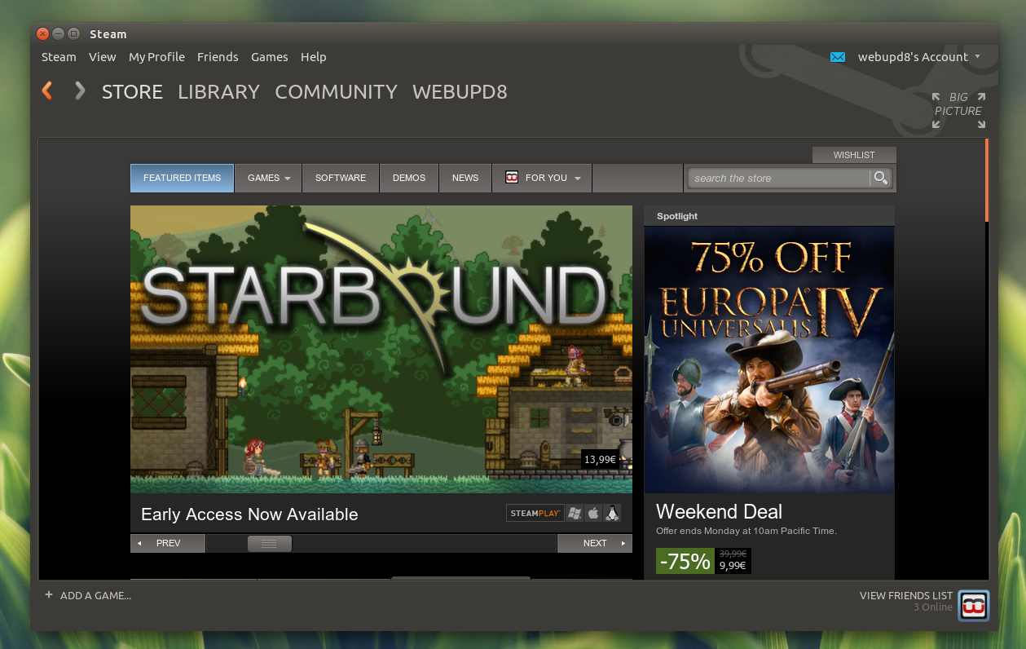
Task: Switch to the LIBRARY section
Action: (x=218, y=92)
